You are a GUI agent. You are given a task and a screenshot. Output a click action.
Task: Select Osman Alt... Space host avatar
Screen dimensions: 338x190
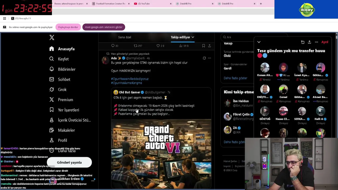(265, 68)
